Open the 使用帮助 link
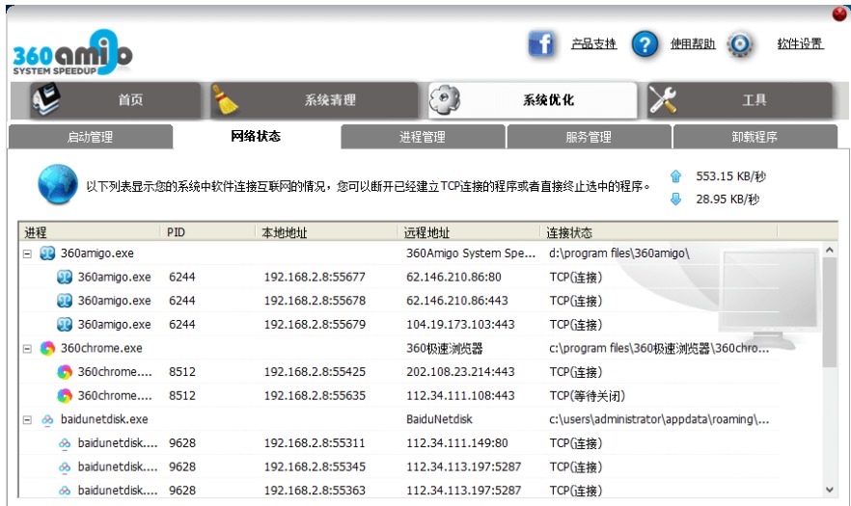This screenshot has width=851, height=506. click(693, 44)
